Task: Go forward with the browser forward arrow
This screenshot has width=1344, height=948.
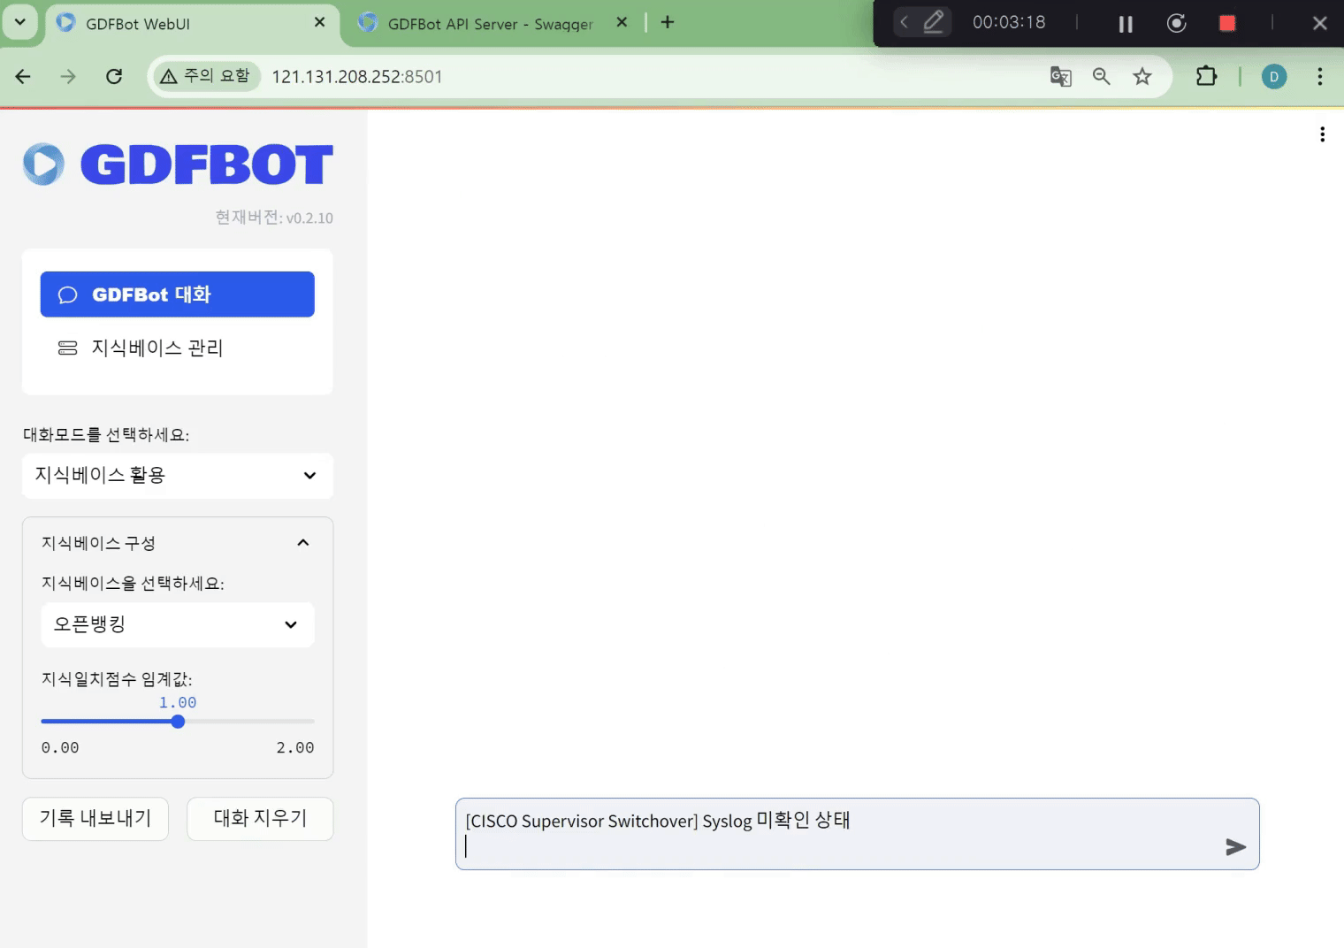Action: 68,77
